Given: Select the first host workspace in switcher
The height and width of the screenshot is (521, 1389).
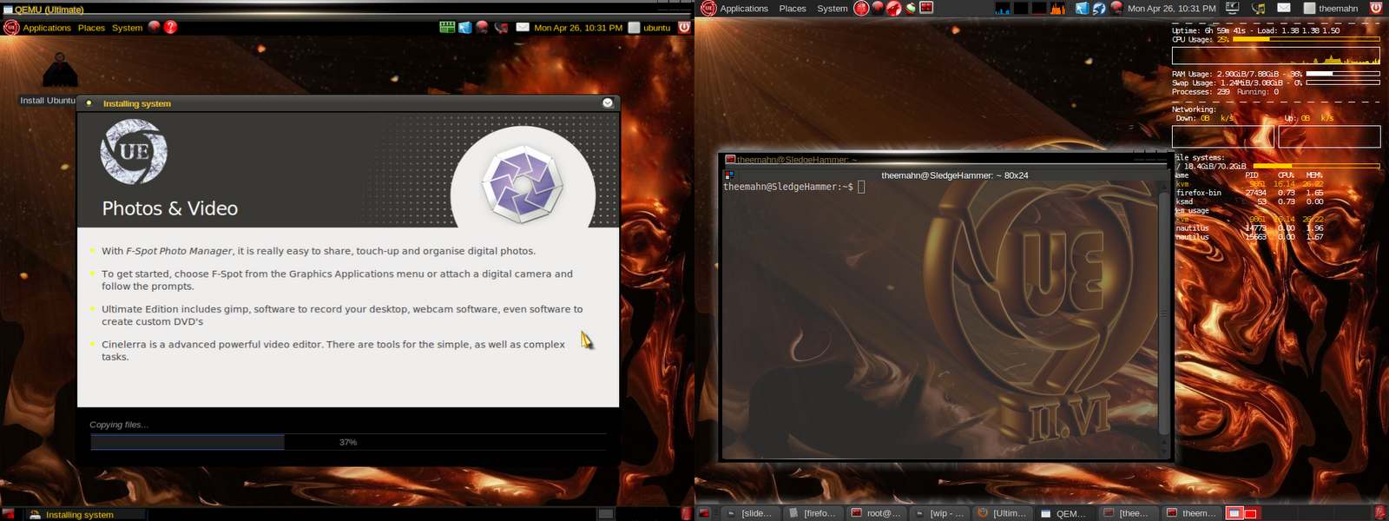Looking at the screenshot, I should pos(1234,513).
